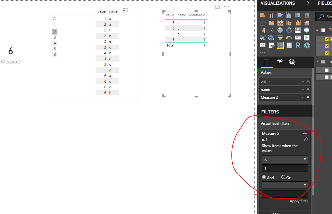
Task: Select the stacked area chart visual
Action: (x=280, y=23)
